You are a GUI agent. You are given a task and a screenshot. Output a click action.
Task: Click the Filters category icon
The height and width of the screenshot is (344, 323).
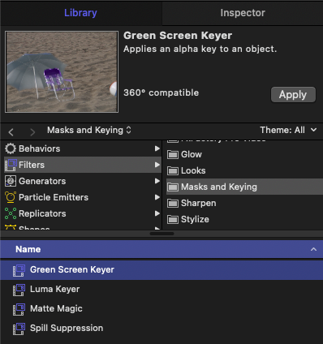11,165
